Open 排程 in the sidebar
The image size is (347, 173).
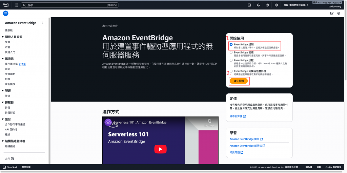7,108
